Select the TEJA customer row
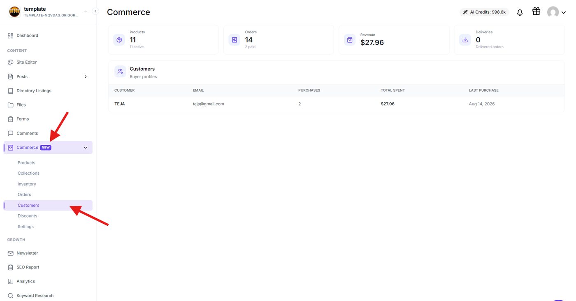Screen dimensions: 576x301 pos(336,104)
